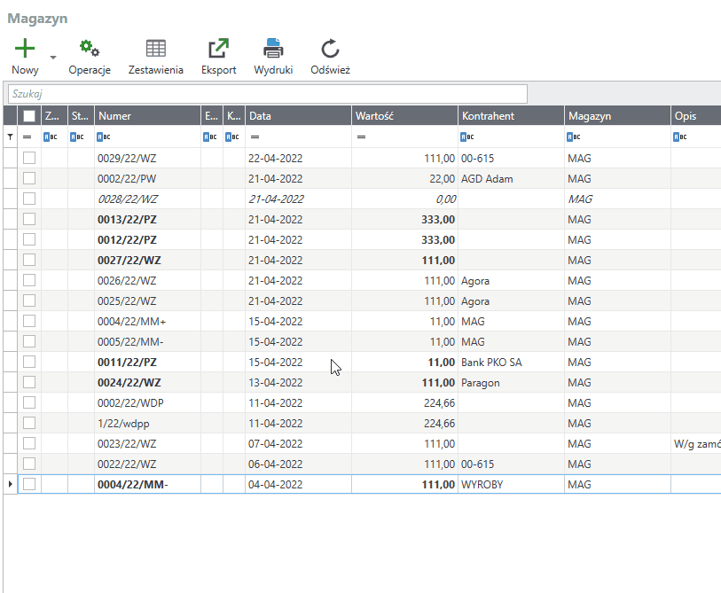
Task: Check the box for row 0029/22/WZ
Action: point(29,158)
